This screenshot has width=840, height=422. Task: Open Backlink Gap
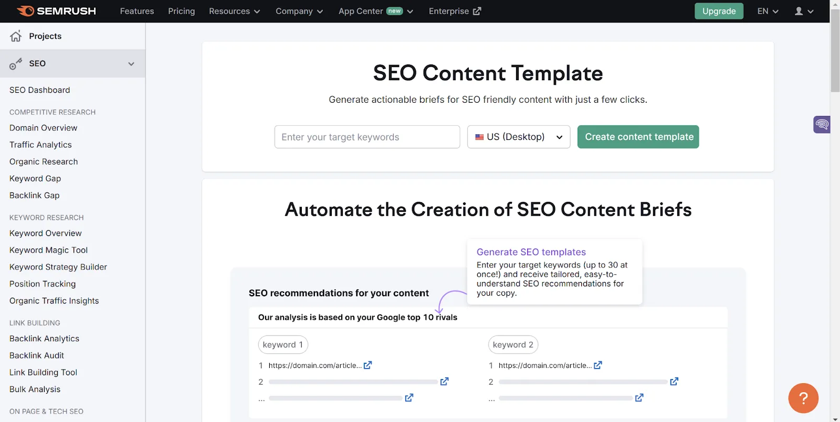click(x=35, y=196)
